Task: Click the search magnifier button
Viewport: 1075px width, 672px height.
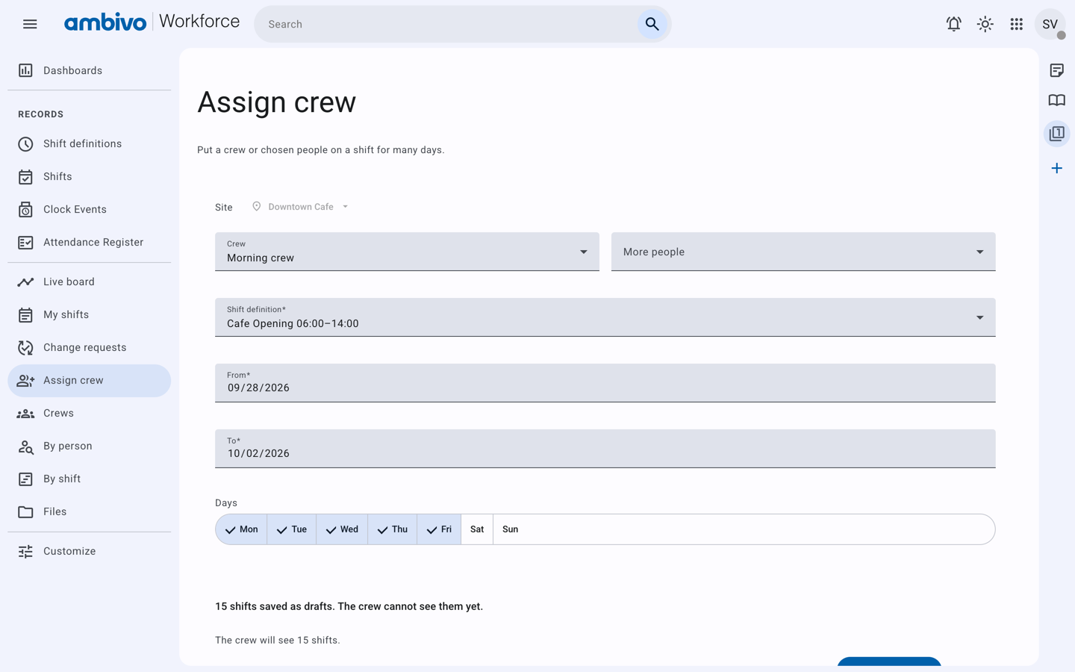Action: pos(652,24)
